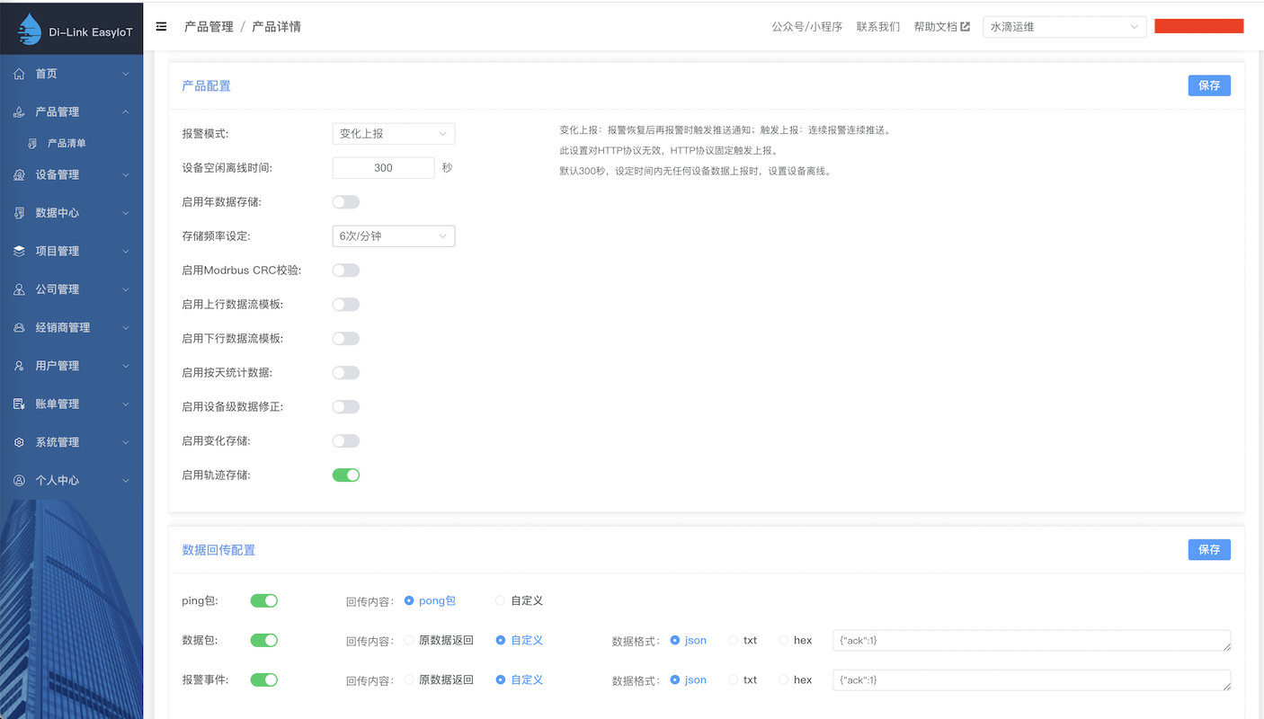Click the 报警事件 custom response text area
The height and width of the screenshot is (719, 1264).
(x=1031, y=680)
